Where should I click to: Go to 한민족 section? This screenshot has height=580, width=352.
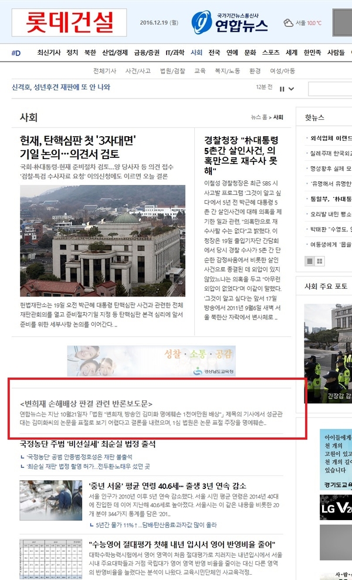coord(312,52)
